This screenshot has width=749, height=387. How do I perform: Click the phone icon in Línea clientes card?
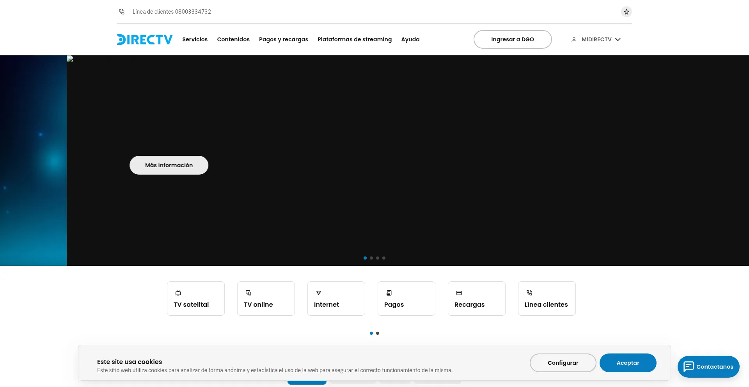tap(529, 293)
